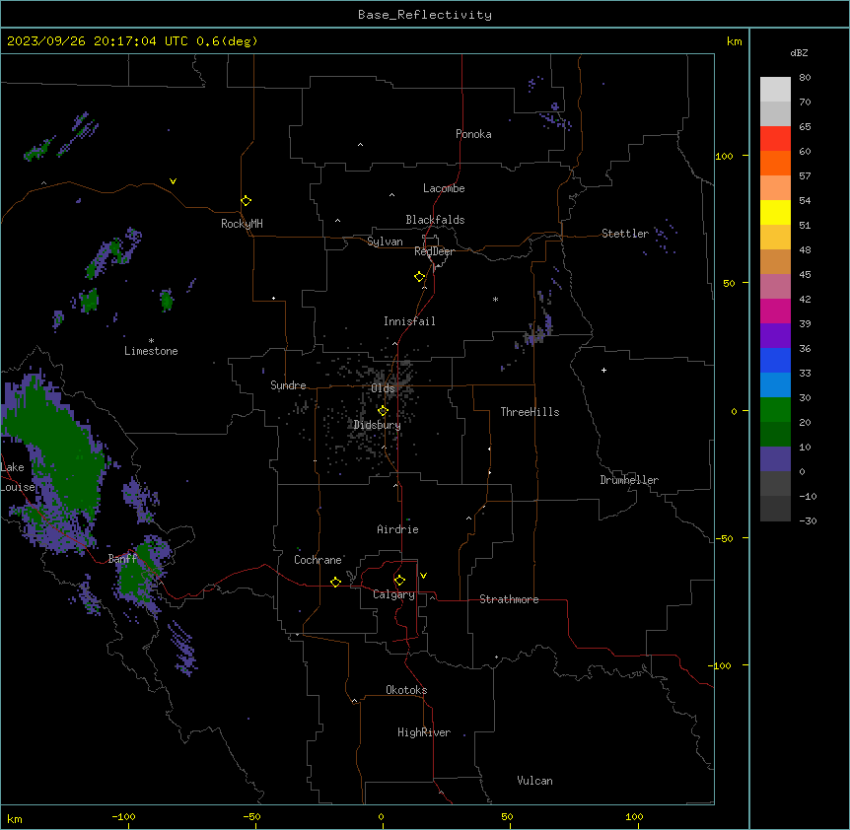The height and width of the screenshot is (830, 850).
Task: Click the Lacombe town label
Action: click(444, 188)
